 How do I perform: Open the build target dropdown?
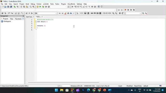pyautogui.click(x=66, y=7)
